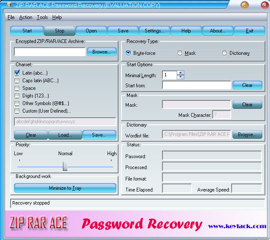Screen dimensions: 270x240
Task: Click the custom charset text field
Action: [65, 121]
